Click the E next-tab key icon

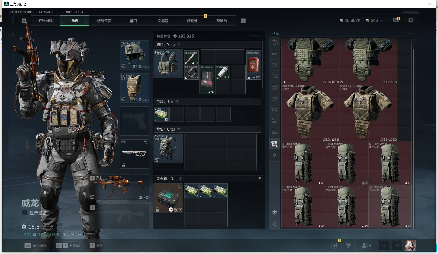pos(243,21)
